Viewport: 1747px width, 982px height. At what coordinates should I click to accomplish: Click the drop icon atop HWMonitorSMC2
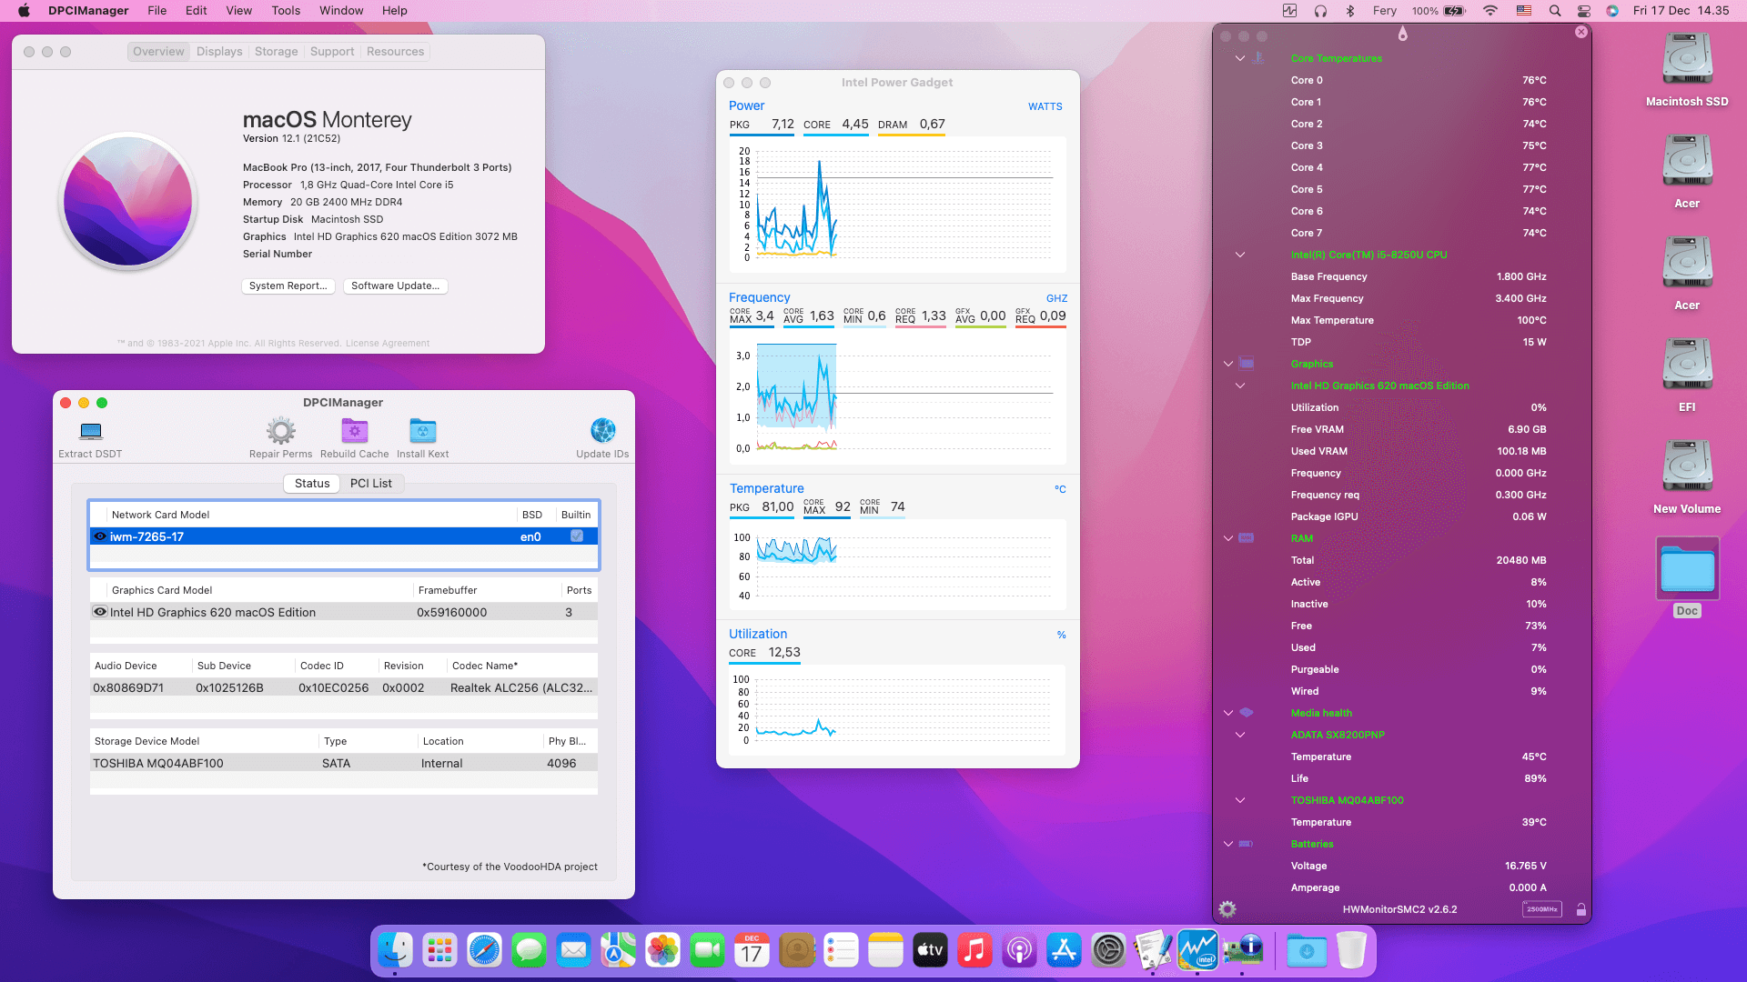tap(1402, 34)
